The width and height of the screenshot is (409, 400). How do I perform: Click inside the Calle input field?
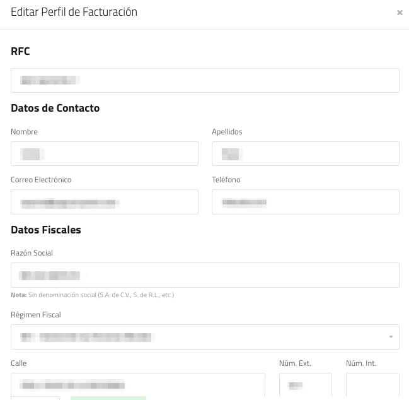pos(137,385)
